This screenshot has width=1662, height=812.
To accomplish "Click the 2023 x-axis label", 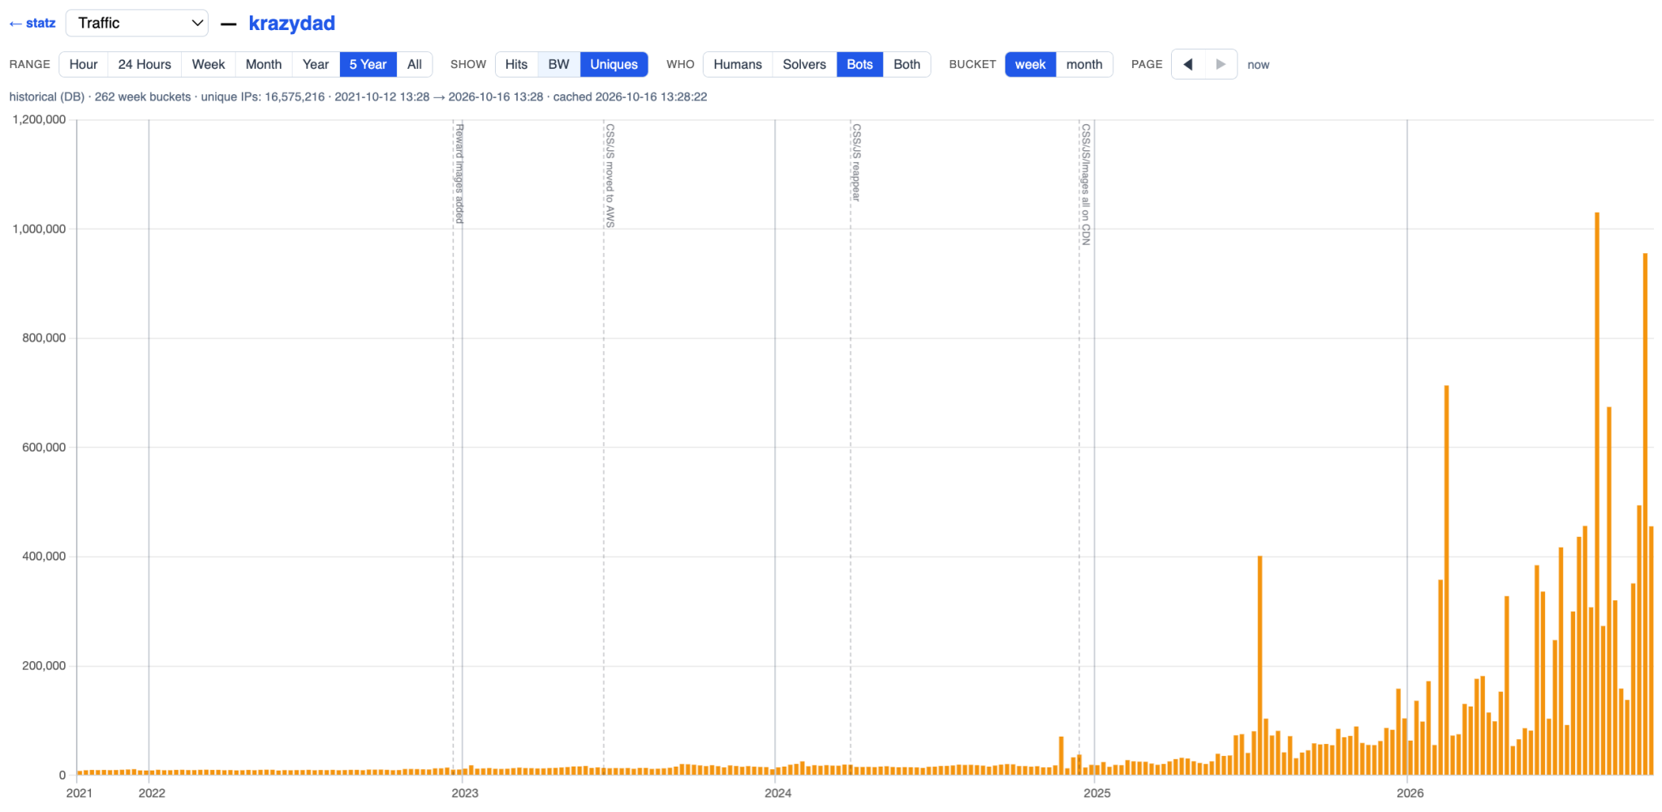I will pos(465,793).
